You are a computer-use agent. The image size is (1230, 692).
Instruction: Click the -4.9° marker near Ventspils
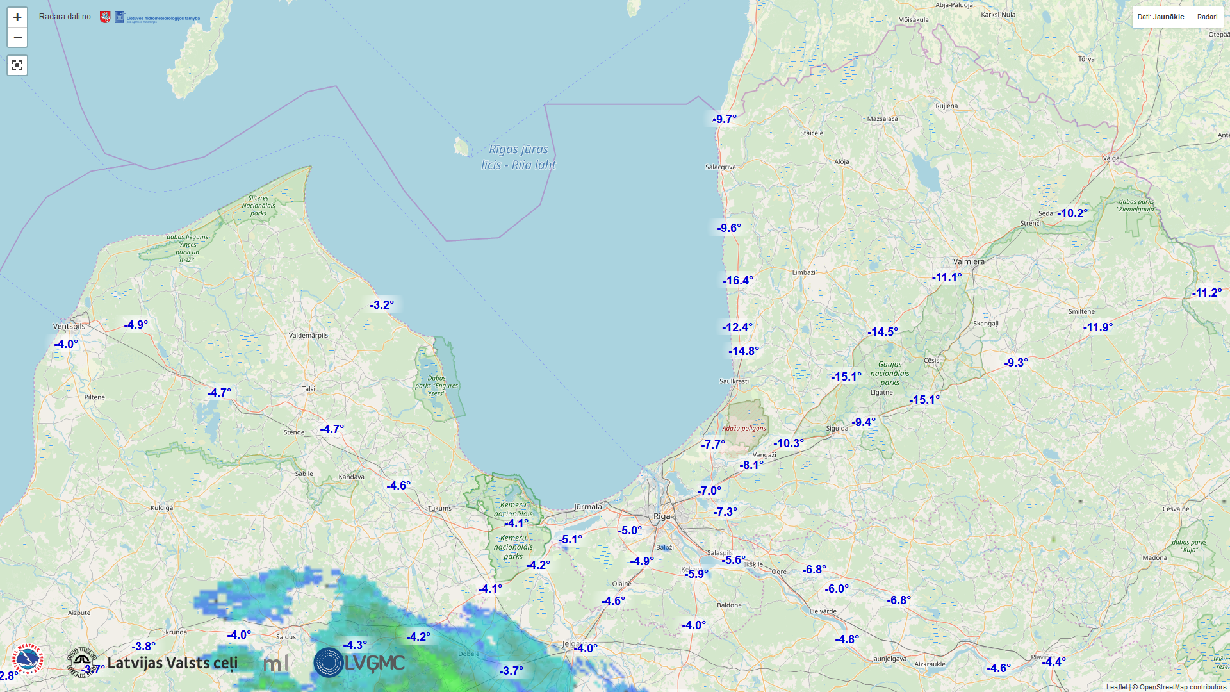136,325
